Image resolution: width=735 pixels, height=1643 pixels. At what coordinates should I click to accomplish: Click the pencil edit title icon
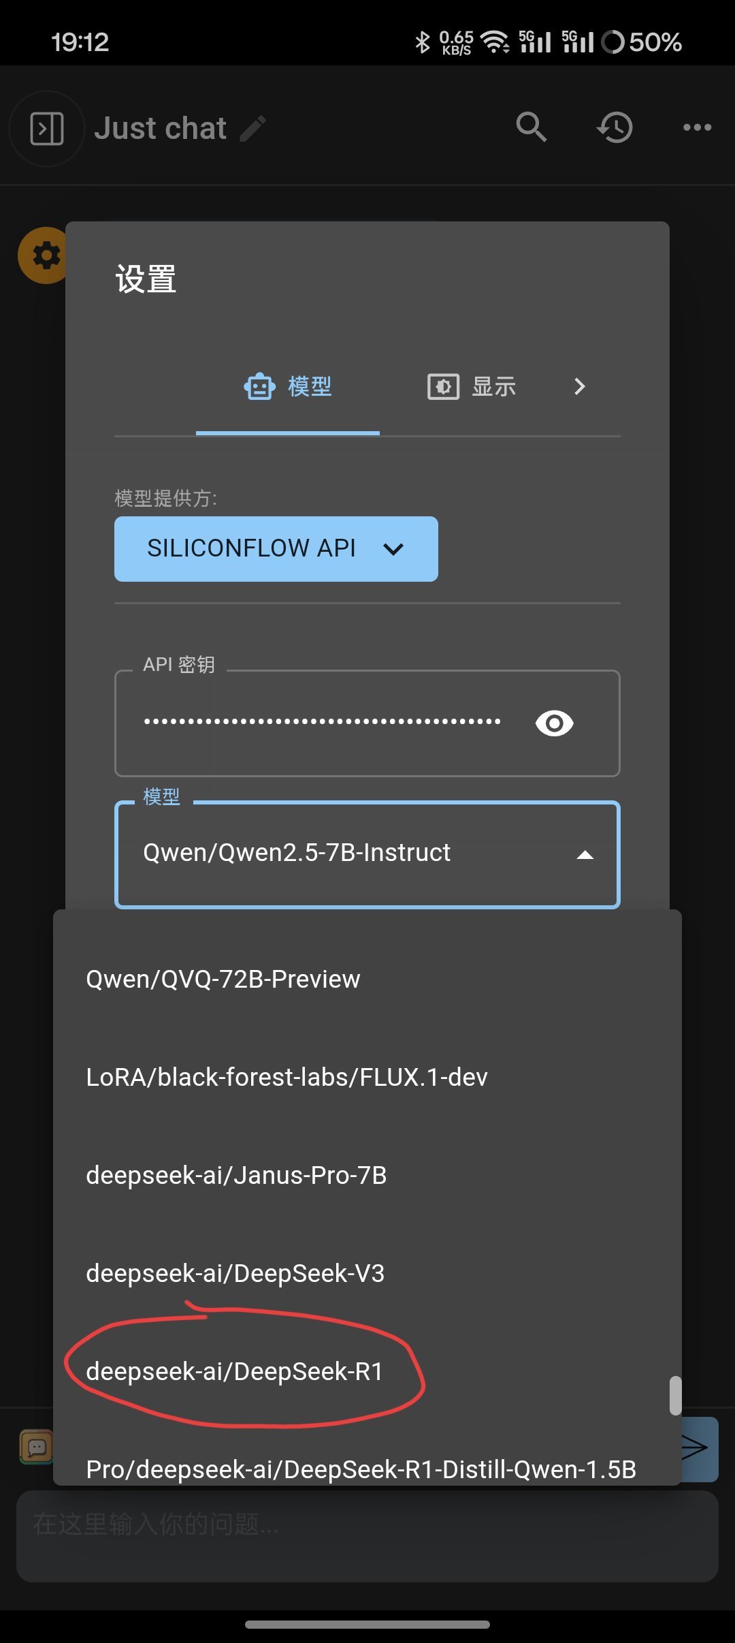253,128
